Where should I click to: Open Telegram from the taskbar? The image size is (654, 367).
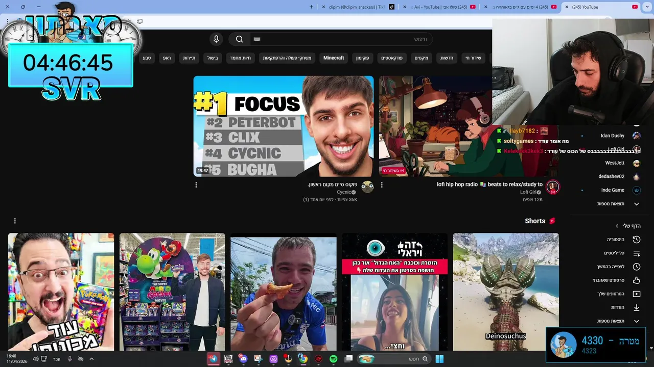213,359
